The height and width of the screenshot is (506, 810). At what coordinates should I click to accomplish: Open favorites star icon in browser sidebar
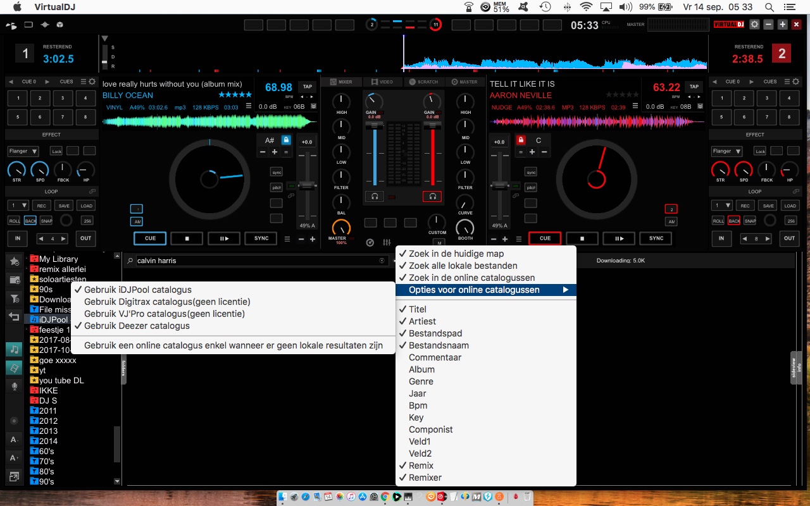[x=14, y=261]
